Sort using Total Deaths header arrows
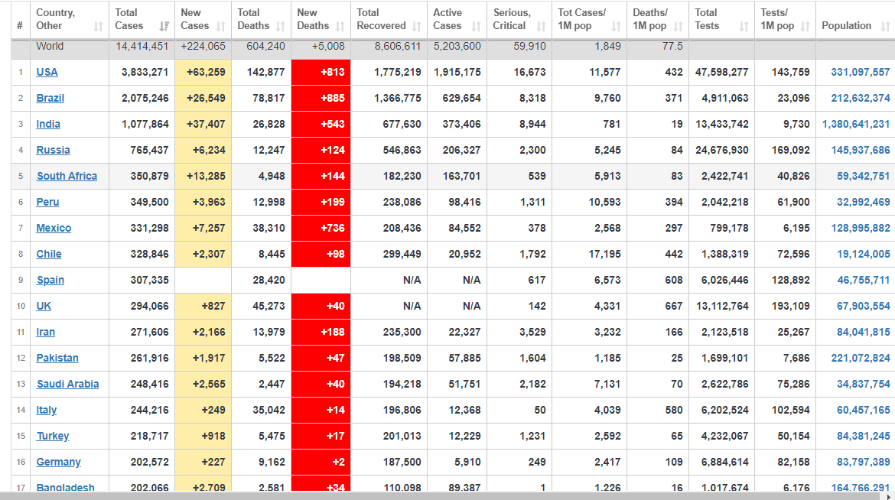Viewport: 895px width, 500px height. coord(280,26)
